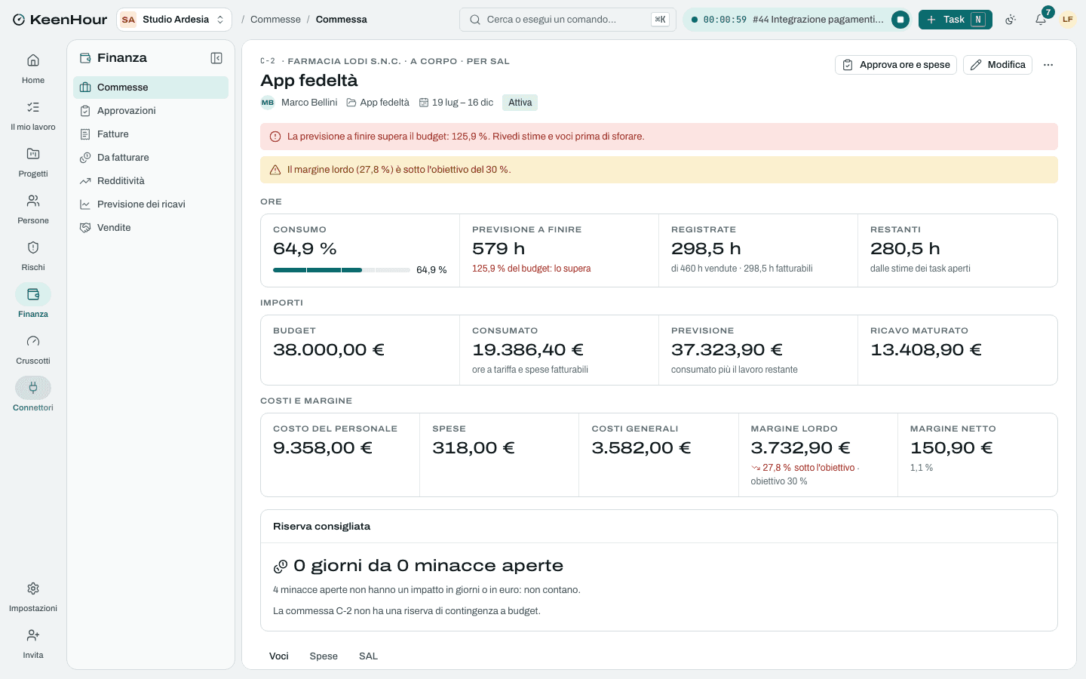Viewport: 1086px width, 679px height.
Task: Open the App fedeltà project link
Action: pyautogui.click(x=378, y=103)
